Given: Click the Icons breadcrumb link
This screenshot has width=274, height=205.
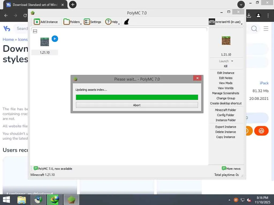Looking at the screenshot, I should click(23, 40).
